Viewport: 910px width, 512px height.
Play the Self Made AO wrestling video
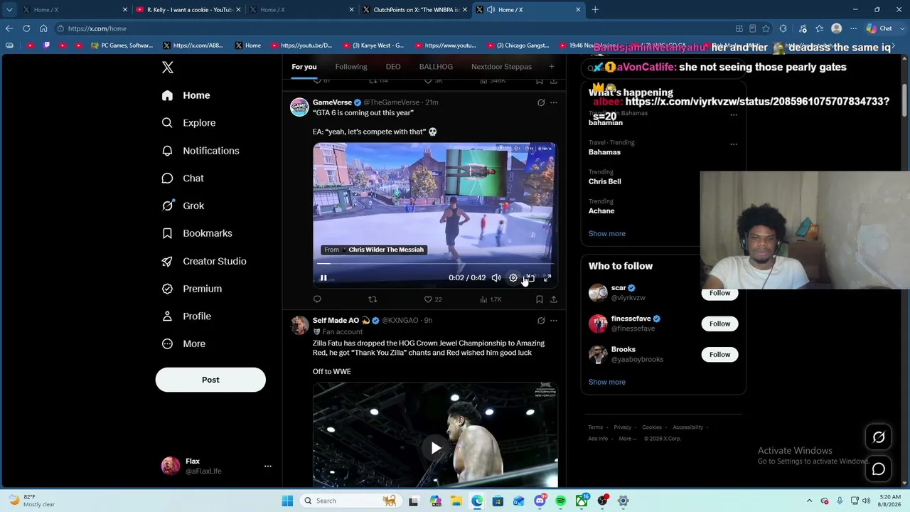[436, 448]
